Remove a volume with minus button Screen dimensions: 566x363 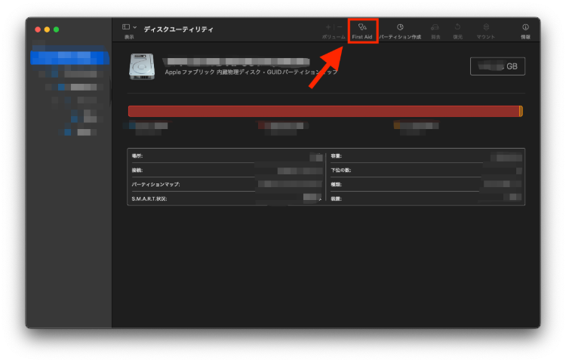pyautogui.click(x=340, y=26)
